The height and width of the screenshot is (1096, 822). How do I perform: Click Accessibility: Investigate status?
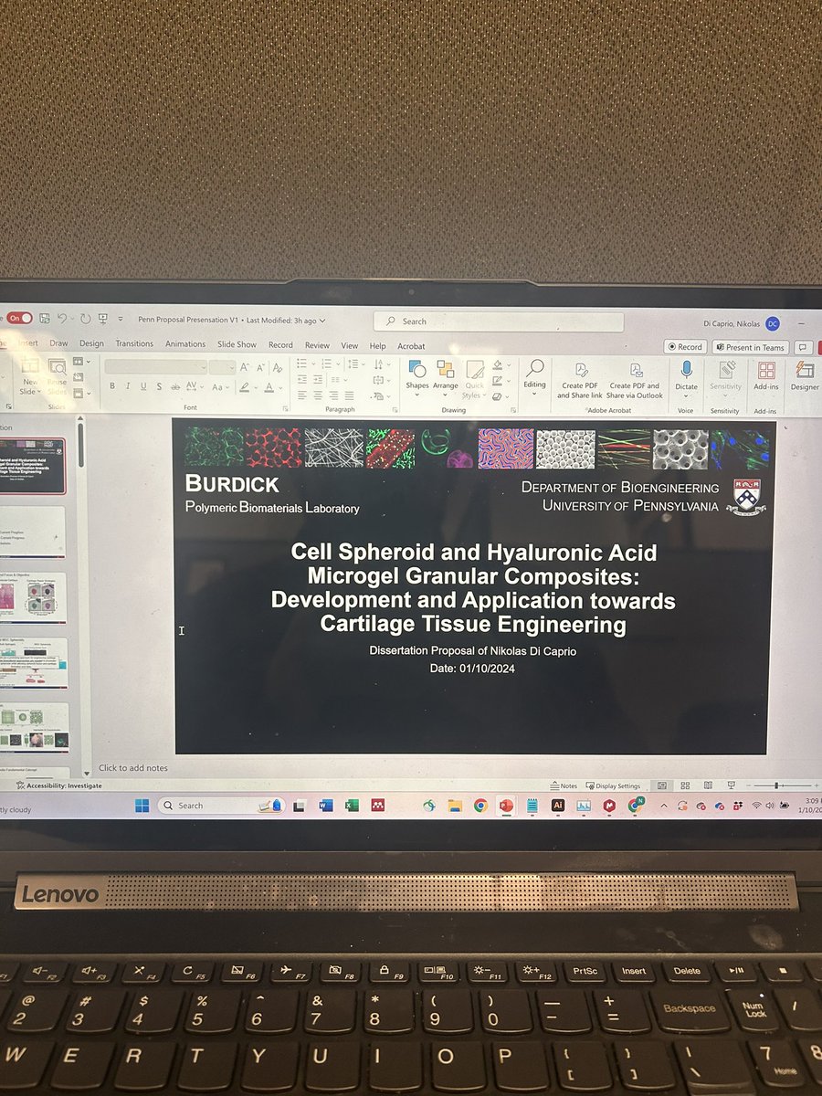(58, 785)
